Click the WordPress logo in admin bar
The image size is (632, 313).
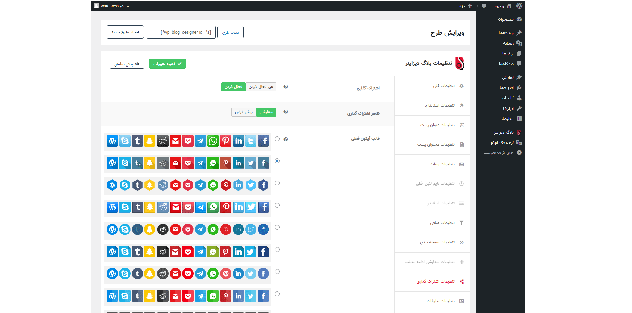click(519, 6)
